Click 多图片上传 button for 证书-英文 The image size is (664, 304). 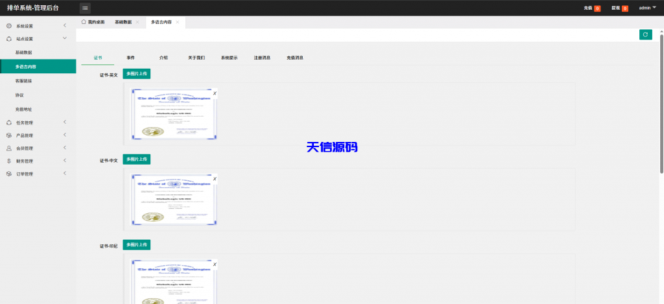[136, 74]
